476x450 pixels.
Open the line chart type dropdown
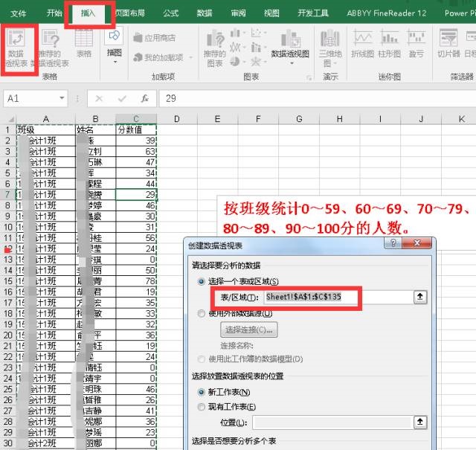pos(238,48)
